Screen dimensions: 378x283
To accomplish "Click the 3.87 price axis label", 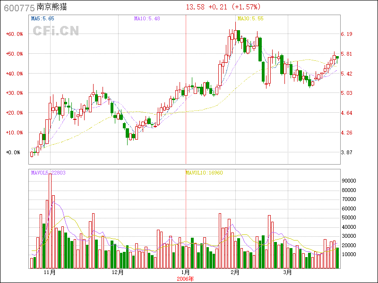I will pos(347,152).
